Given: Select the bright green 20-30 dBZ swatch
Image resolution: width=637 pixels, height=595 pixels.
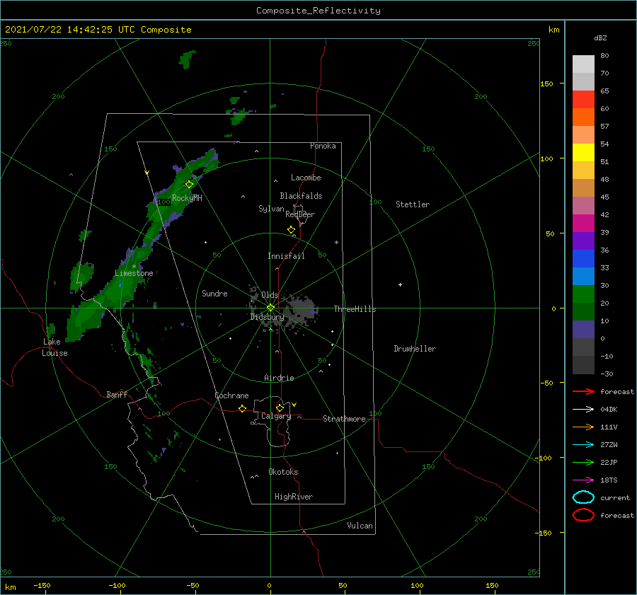Looking at the screenshot, I should click(583, 294).
